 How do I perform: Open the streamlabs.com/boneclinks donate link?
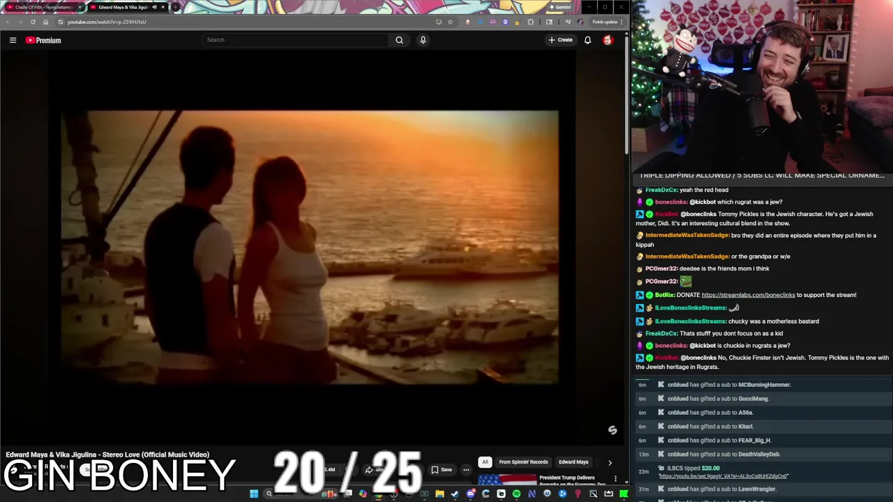coord(748,295)
